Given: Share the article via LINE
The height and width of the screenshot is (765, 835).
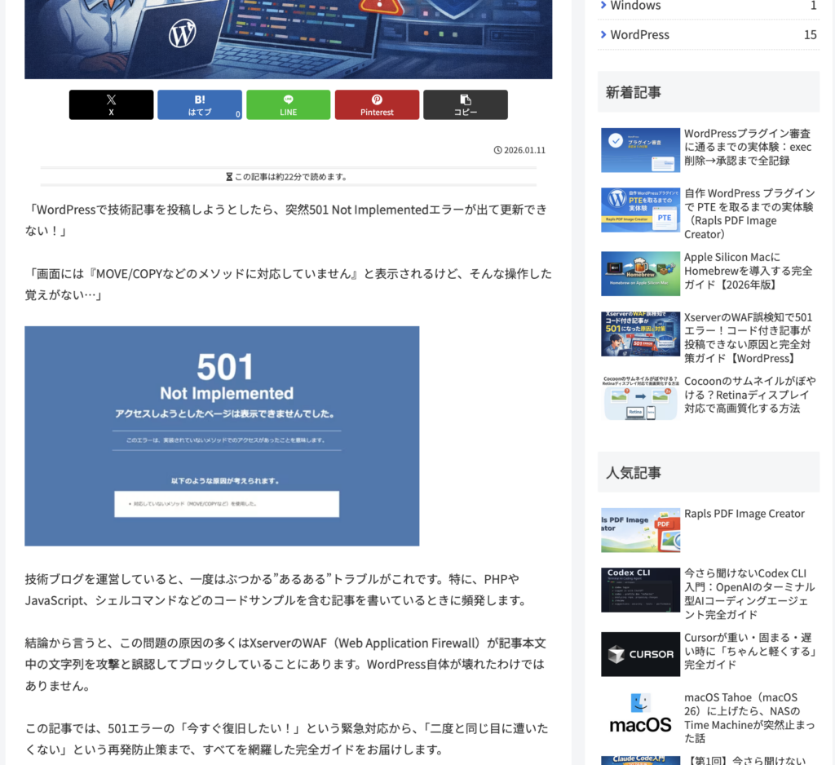Looking at the screenshot, I should pyautogui.click(x=288, y=104).
